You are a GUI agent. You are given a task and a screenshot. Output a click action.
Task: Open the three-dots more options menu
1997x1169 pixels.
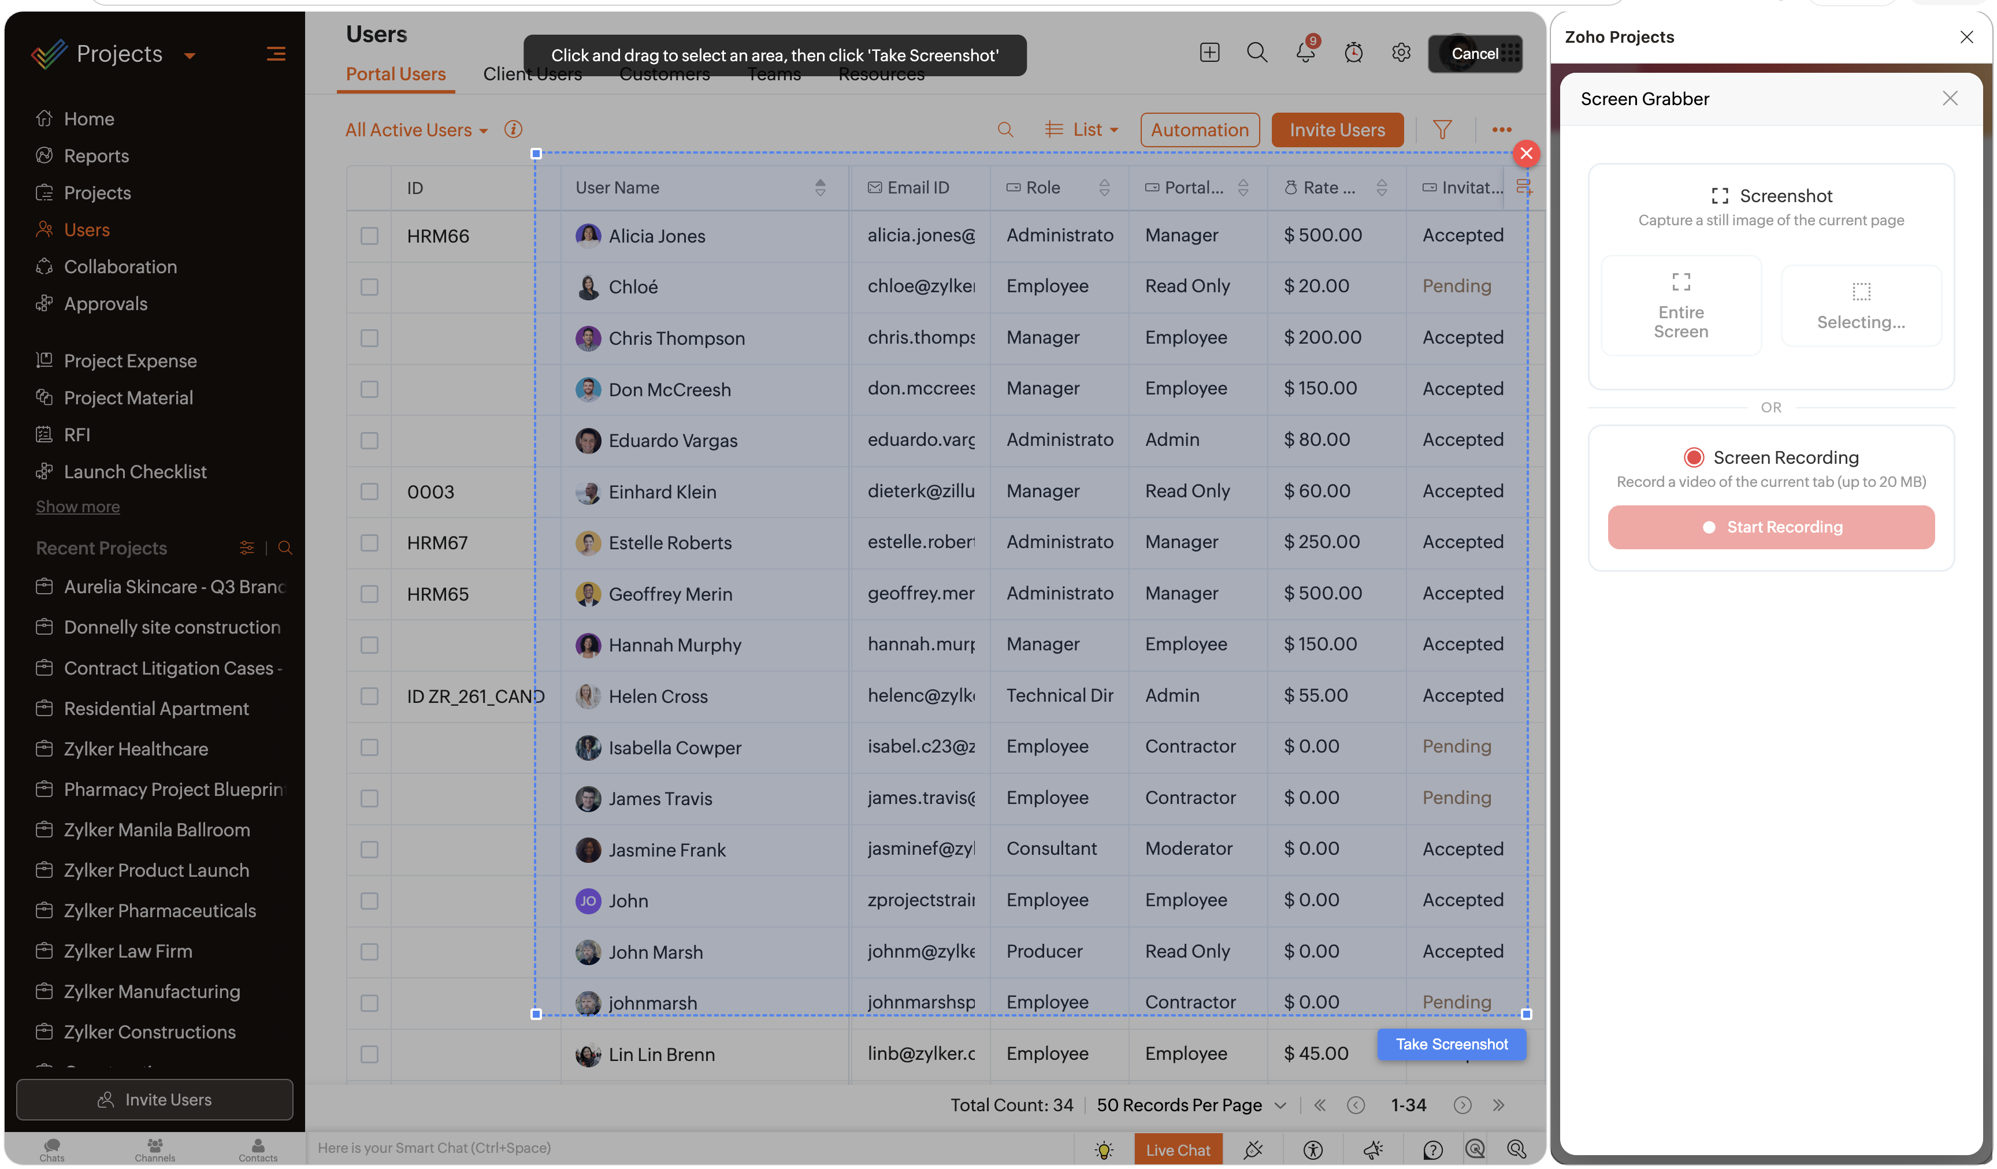[1502, 130]
